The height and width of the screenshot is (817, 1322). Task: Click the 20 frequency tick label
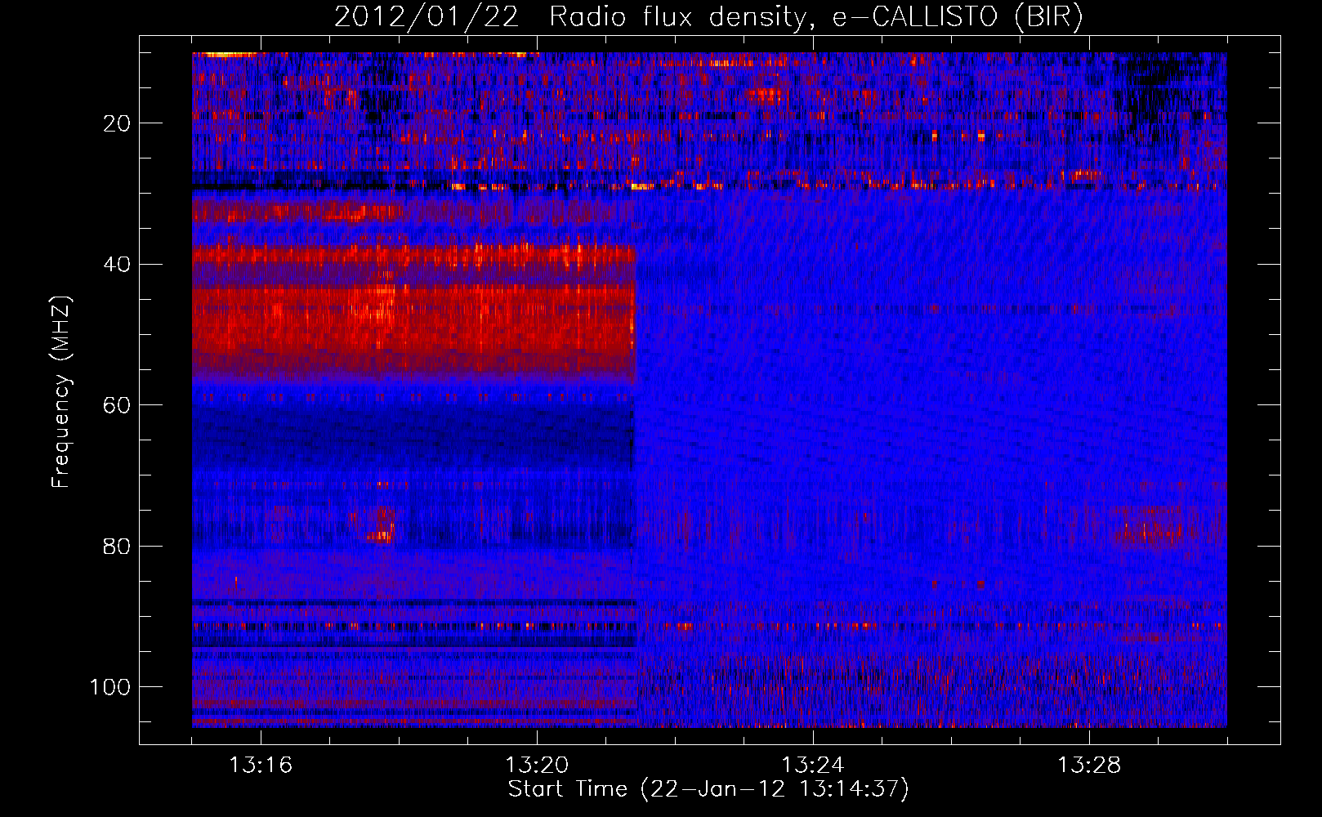point(118,123)
